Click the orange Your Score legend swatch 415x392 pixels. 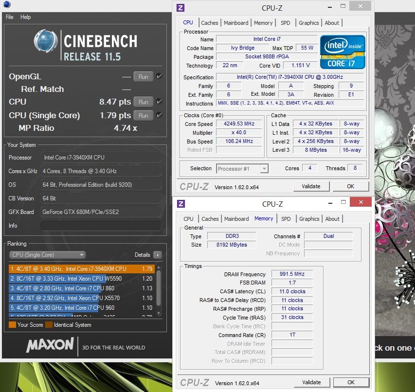pyautogui.click(x=12, y=324)
